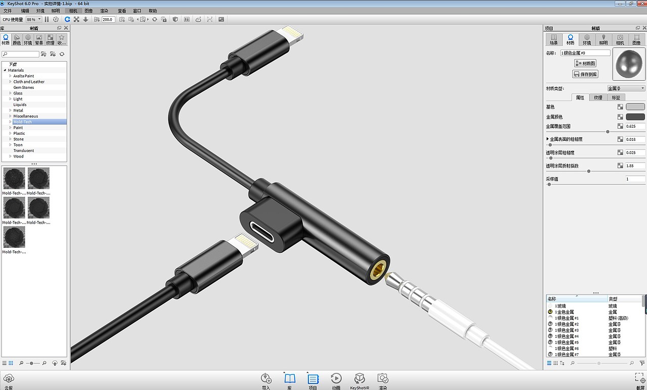Toggle the Project (项目) panel button

(x=313, y=381)
